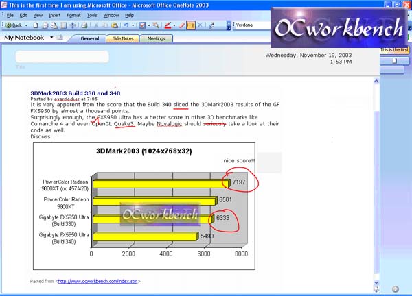The height and width of the screenshot is (296, 412).
Task: Expand the My Notebook dropdown arrow
Action: (x=51, y=38)
